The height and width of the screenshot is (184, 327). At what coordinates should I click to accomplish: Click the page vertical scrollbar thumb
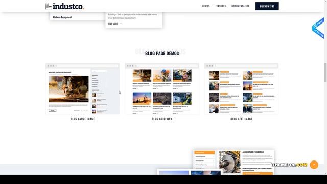(x=325, y=72)
